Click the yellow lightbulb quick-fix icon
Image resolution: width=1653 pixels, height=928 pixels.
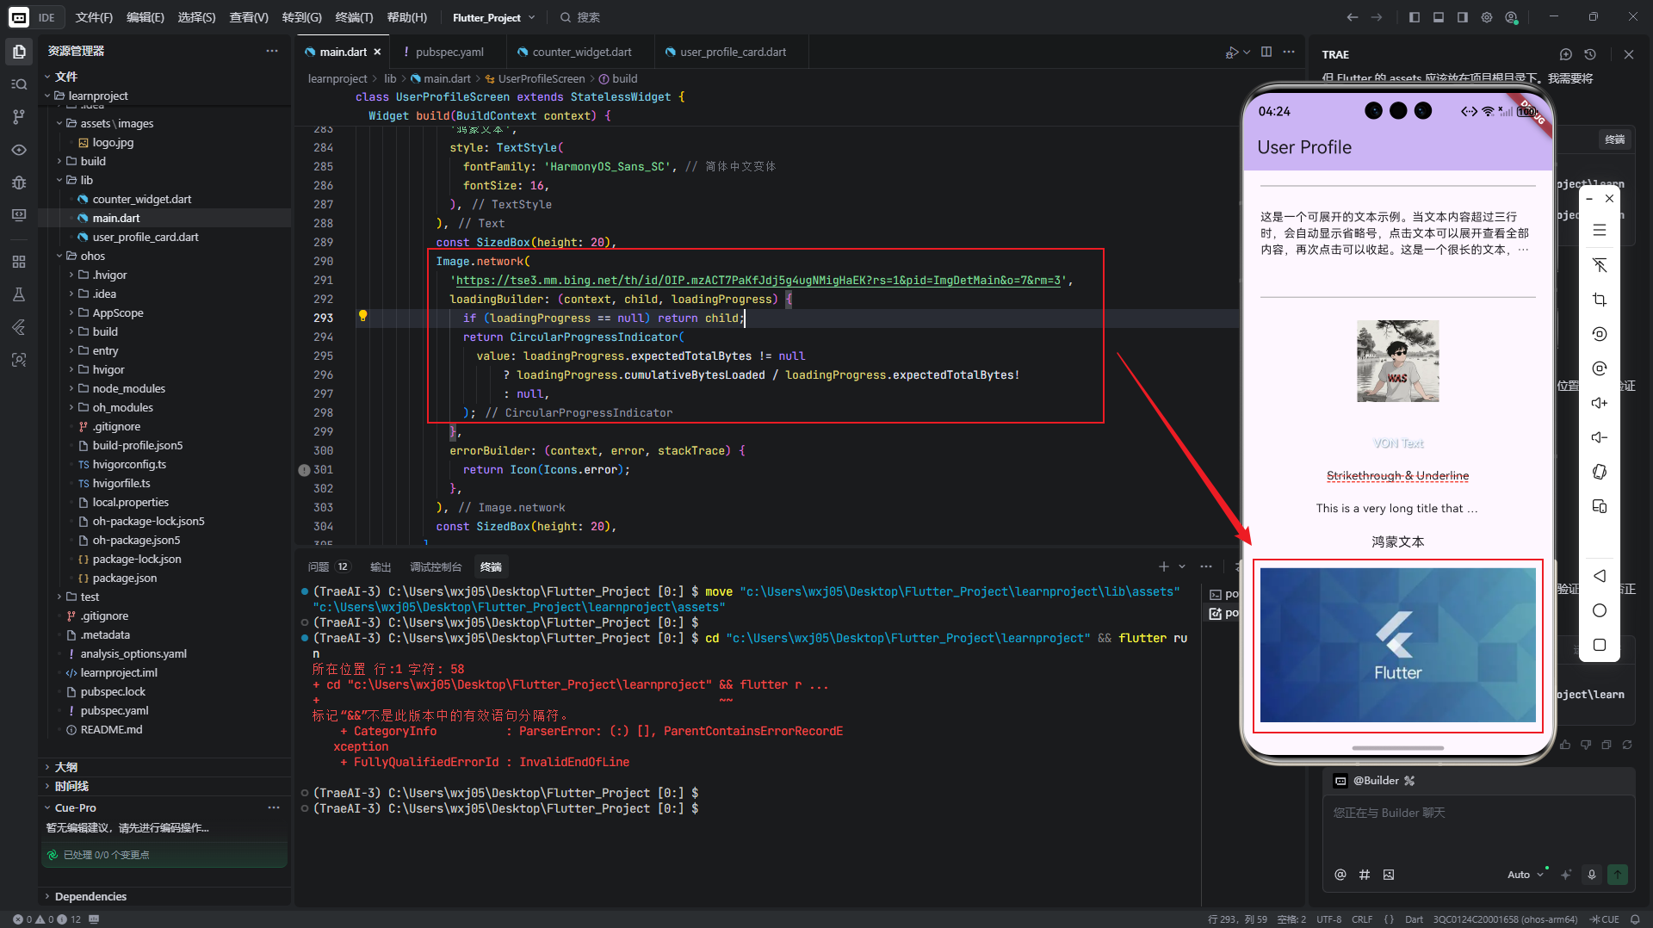362,316
